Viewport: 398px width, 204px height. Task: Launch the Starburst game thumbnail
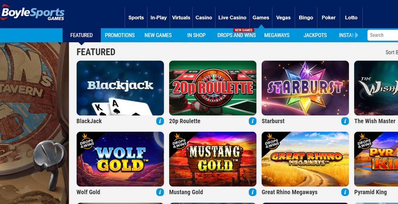[x=305, y=88]
